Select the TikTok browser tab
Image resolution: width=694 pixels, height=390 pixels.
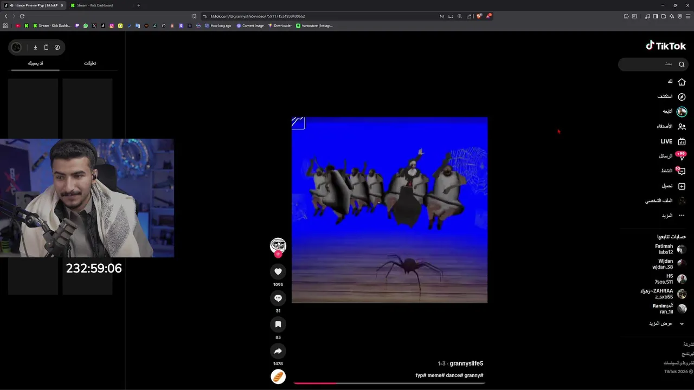tap(34, 5)
